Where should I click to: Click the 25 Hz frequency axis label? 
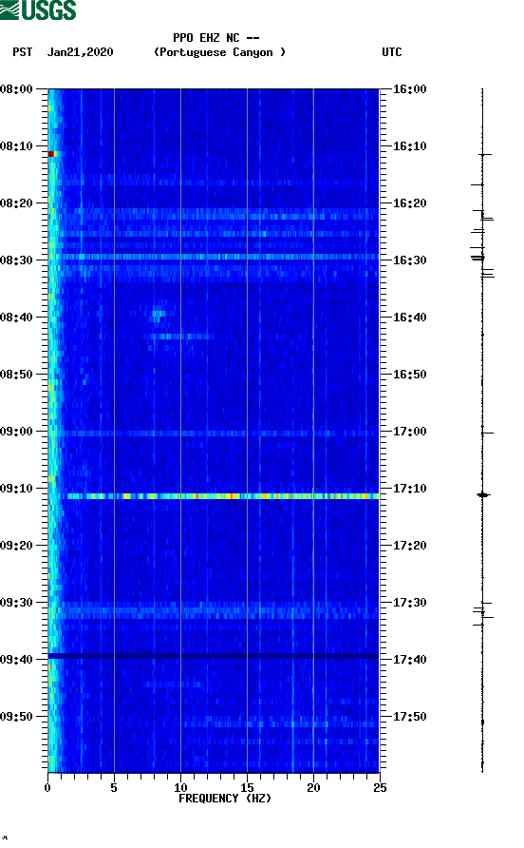[x=380, y=787]
